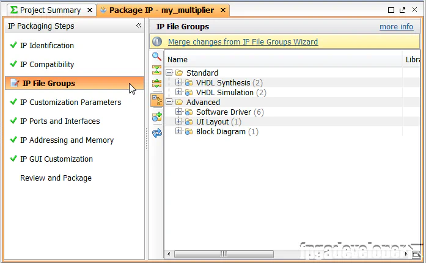The image size is (426, 263).
Task: Click the Collapse All toolbar icon
Action: [x=156, y=70]
